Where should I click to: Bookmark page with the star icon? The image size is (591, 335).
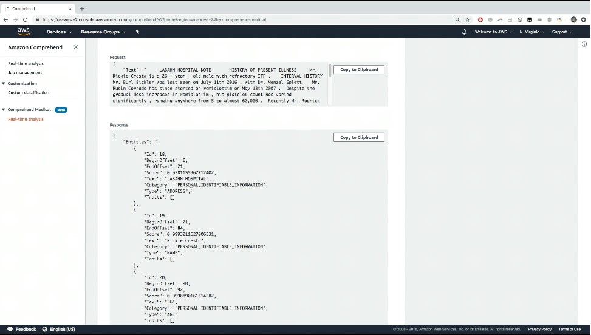coord(467,19)
